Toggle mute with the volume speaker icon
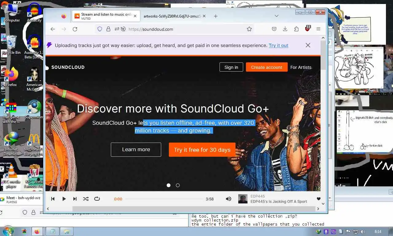The height and width of the screenshot is (236, 393). [228, 199]
